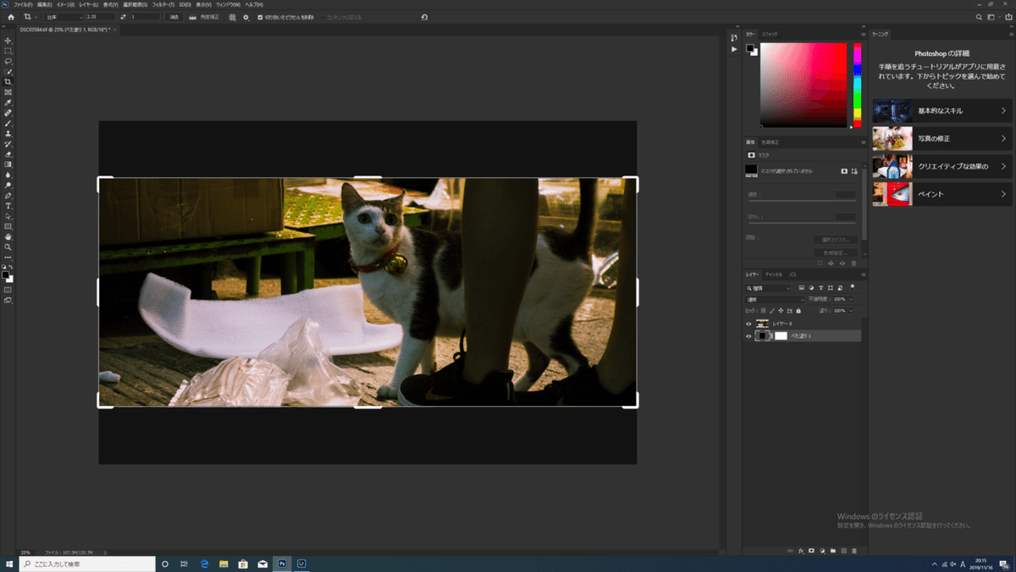The image size is (1016, 572).
Task: Open the ファイル(F) menu
Action: click(23, 4)
